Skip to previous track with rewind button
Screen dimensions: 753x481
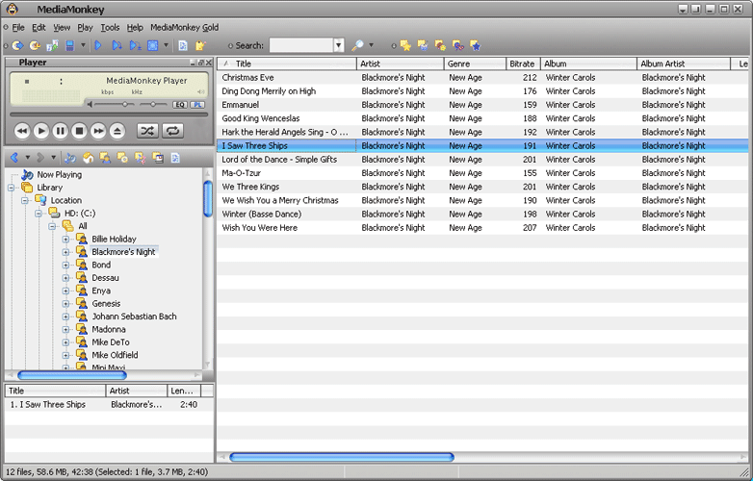[x=22, y=131]
